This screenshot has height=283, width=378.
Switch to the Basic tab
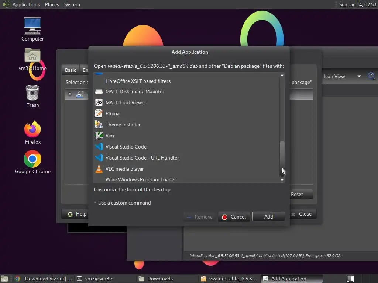[x=71, y=70]
